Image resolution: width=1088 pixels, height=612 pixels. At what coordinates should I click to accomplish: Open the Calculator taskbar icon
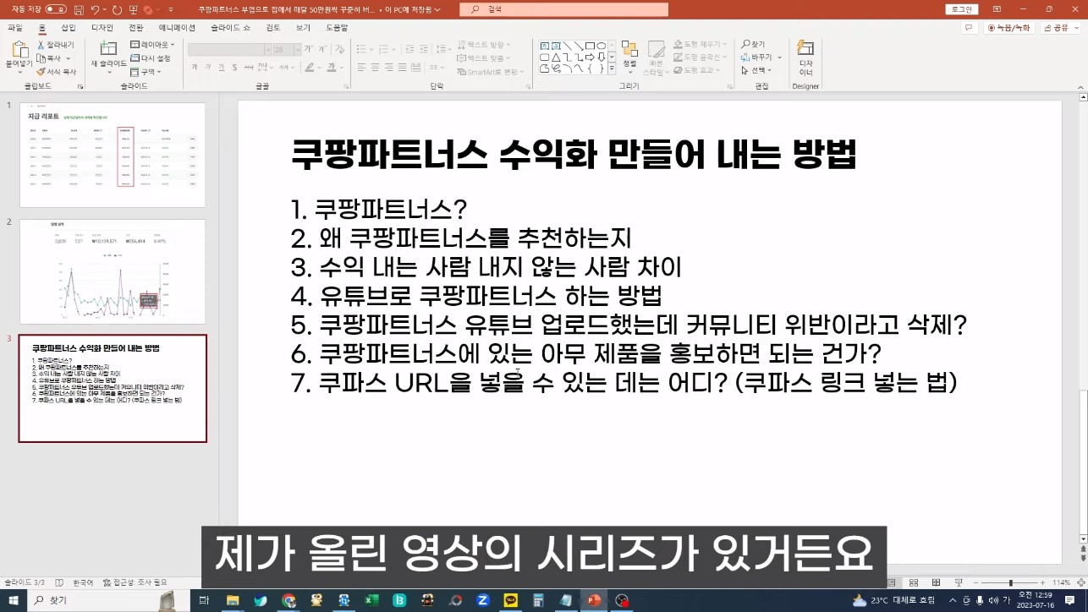[537, 600]
